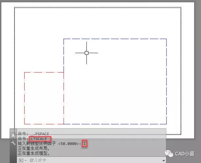Select the blue dashed rectangle top edge
Image resolution: width=201 pixels, height=163 pixels.
click(115, 39)
